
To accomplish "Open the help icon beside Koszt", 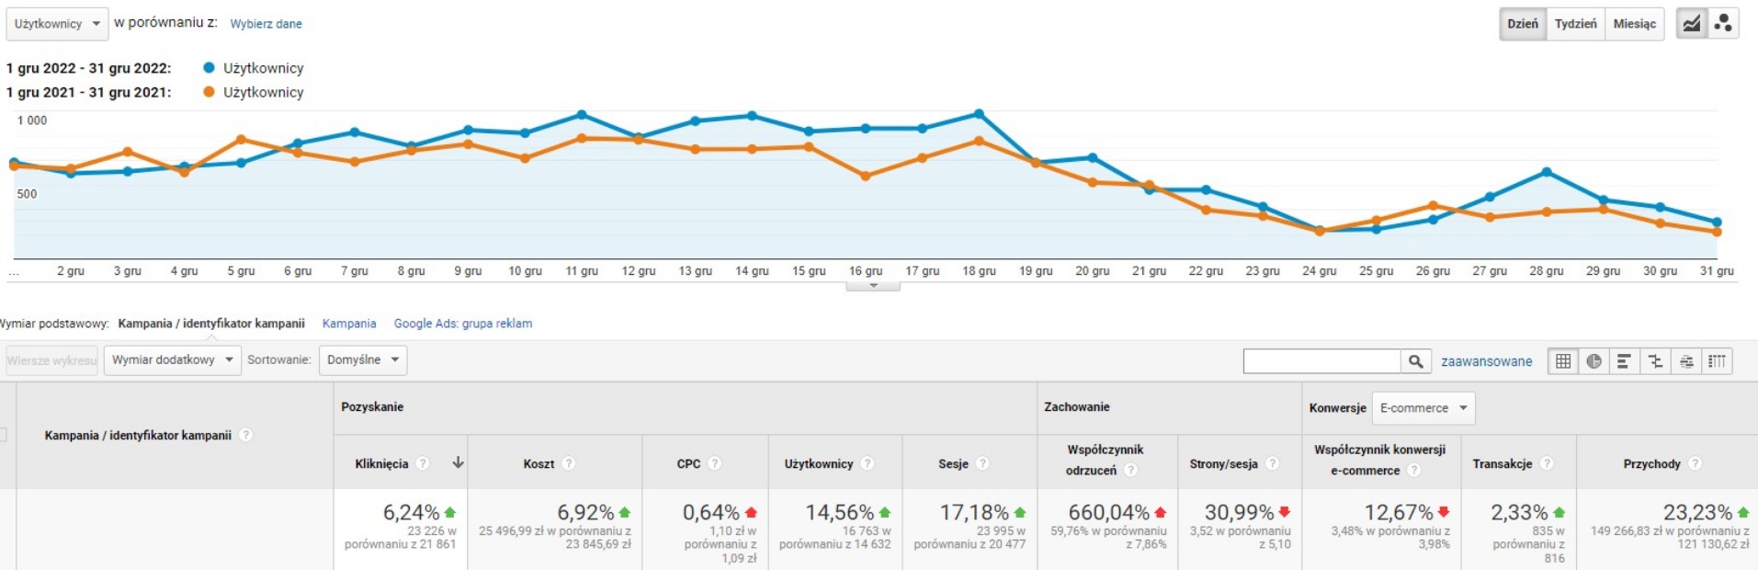I will (569, 463).
